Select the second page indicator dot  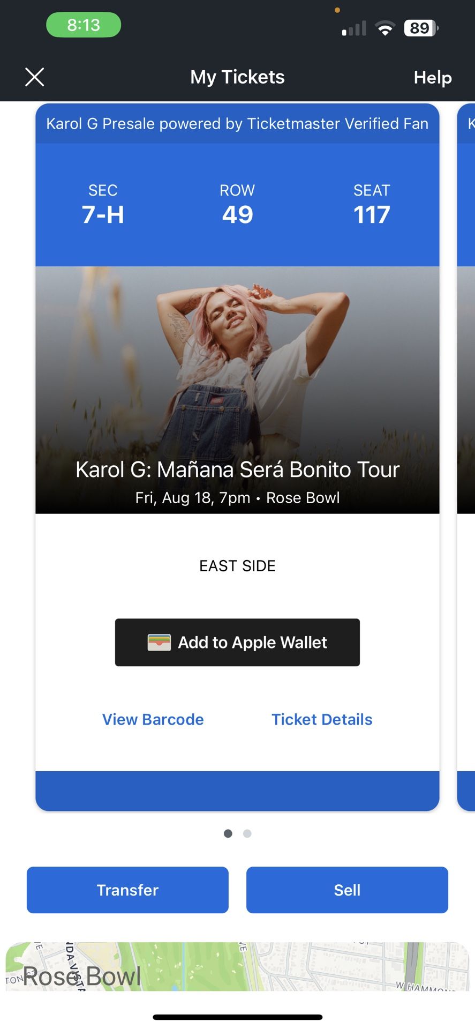[247, 833]
